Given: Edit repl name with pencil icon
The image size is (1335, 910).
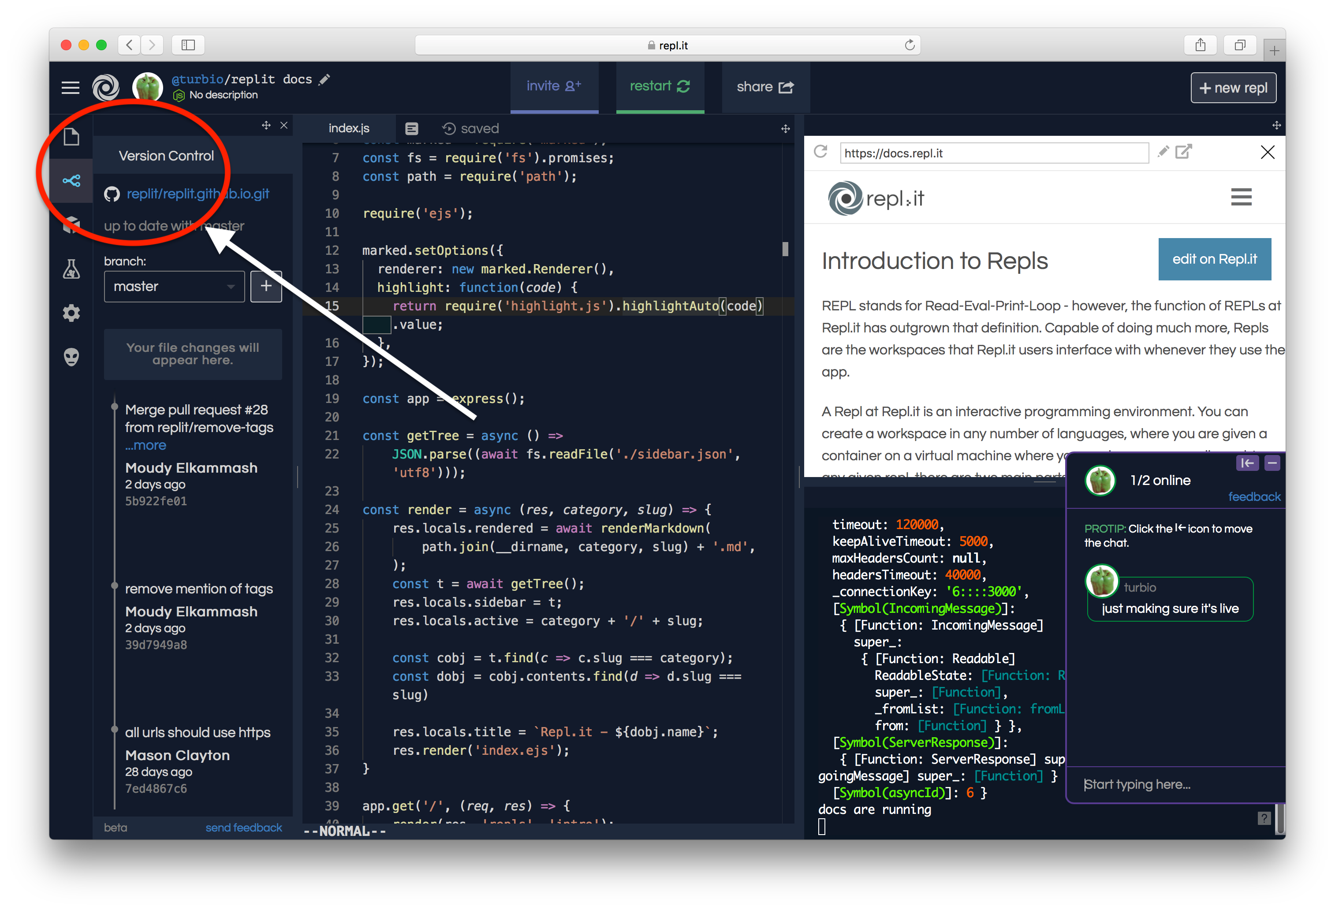Looking at the screenshot, I should coord(325,79).
